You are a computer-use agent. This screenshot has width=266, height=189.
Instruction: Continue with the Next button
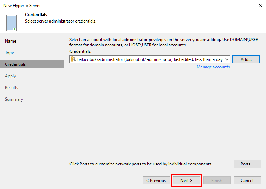(x=186, y=180)
